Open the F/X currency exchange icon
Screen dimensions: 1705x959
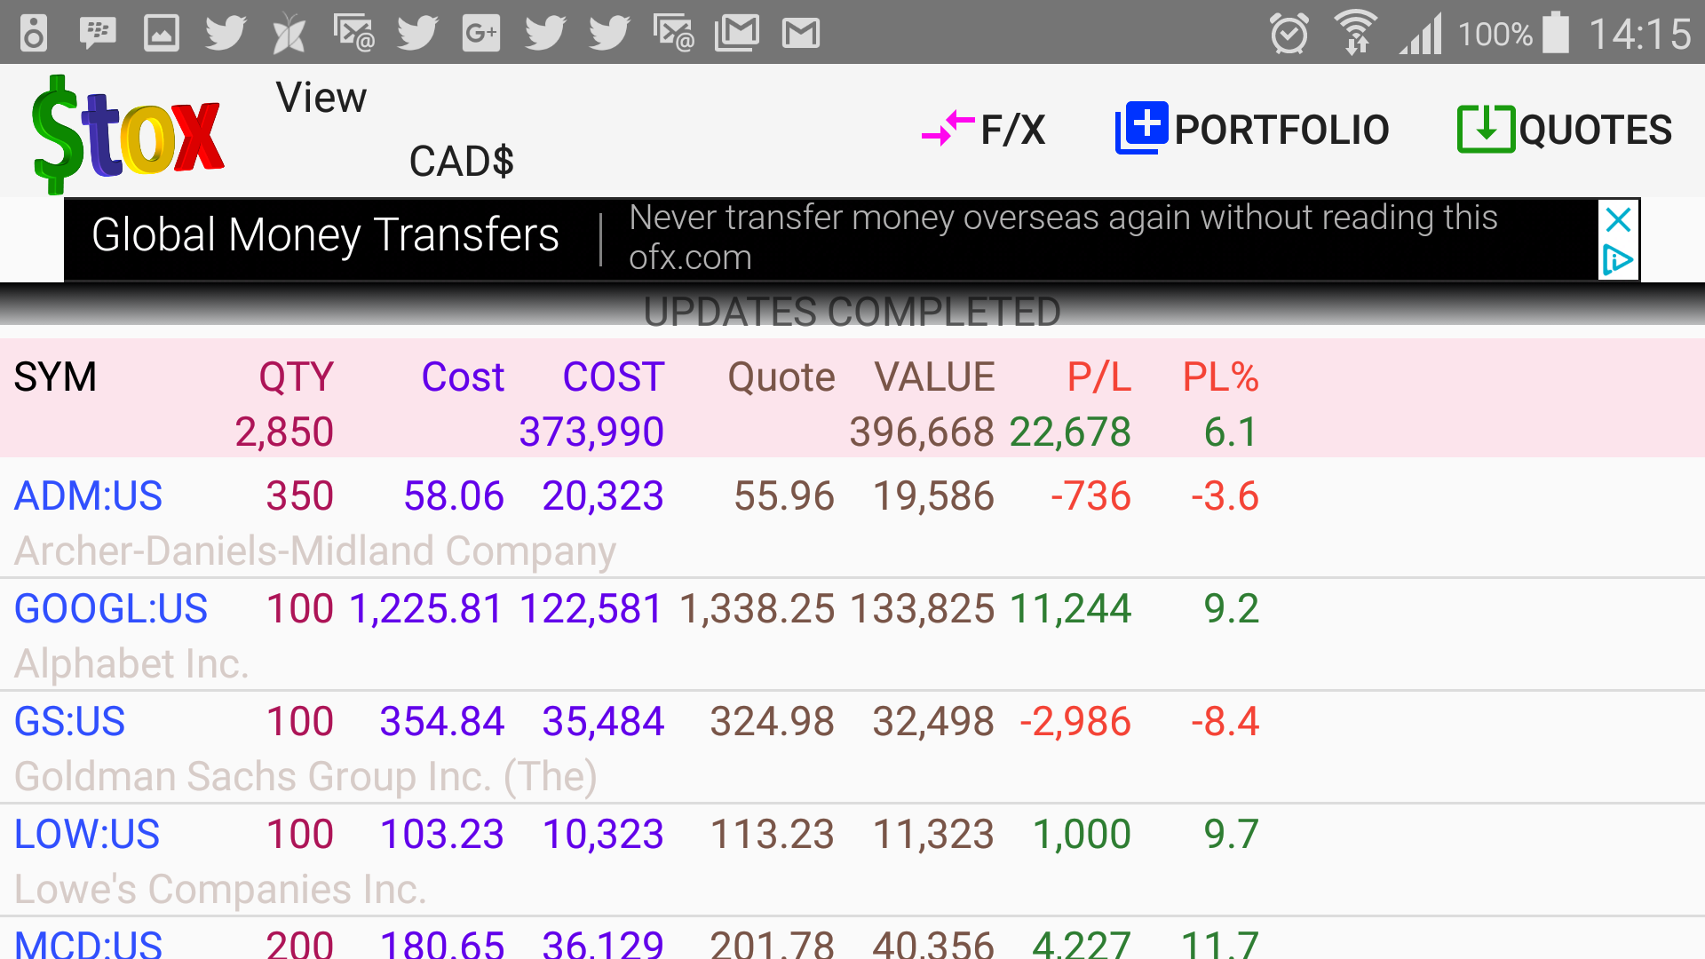[948, 130]
